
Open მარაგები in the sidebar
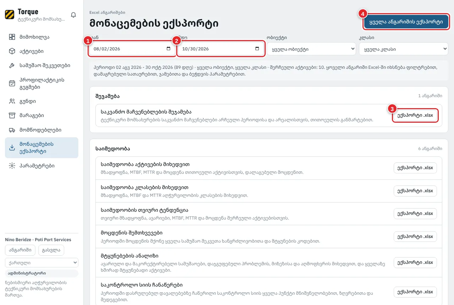tap(41, 116)
